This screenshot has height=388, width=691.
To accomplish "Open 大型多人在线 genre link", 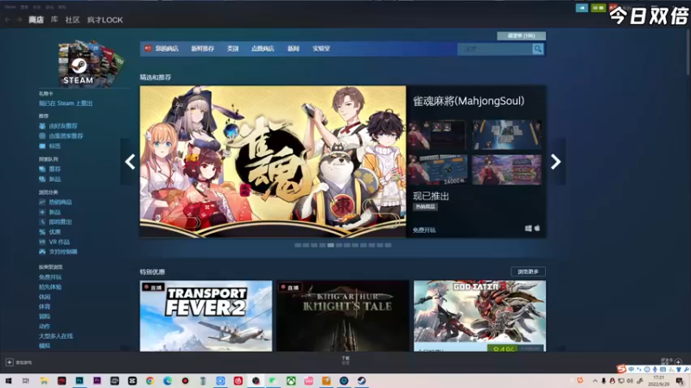I will pos(56,336).
